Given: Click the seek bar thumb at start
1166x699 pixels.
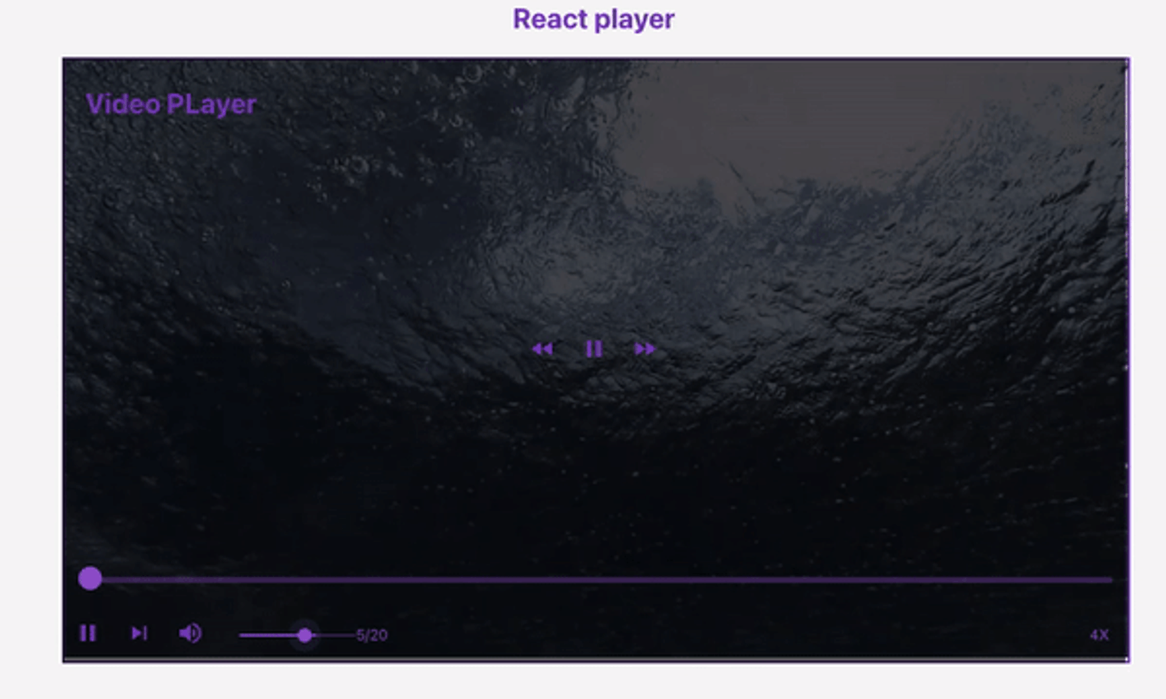Looking at the screenshot, I should [91, 579].
